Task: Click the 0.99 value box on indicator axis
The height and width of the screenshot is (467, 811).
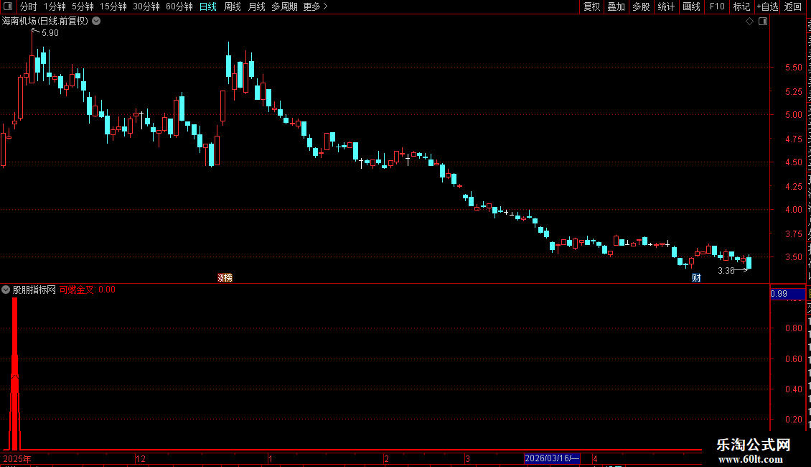Action: pos(788,294)
